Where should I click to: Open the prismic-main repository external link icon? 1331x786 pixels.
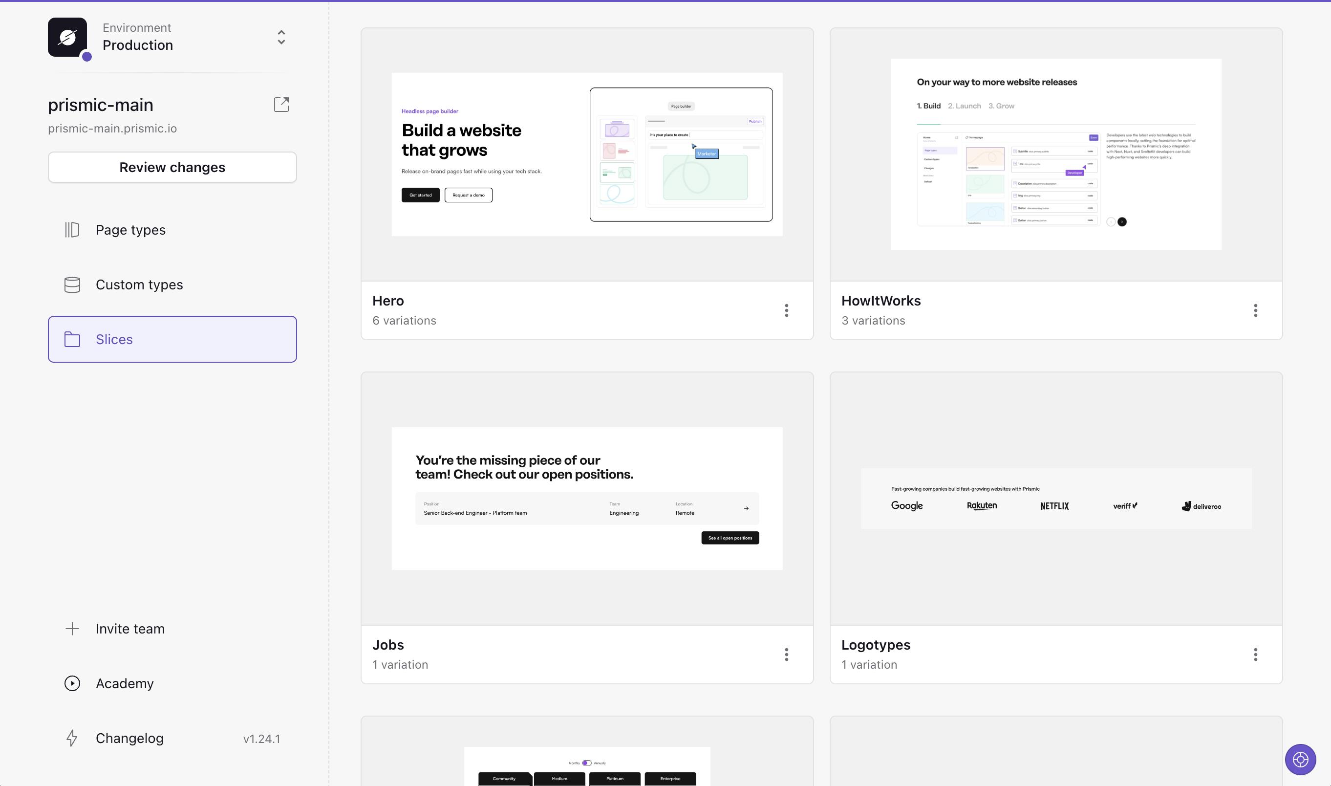pos(281,104)
